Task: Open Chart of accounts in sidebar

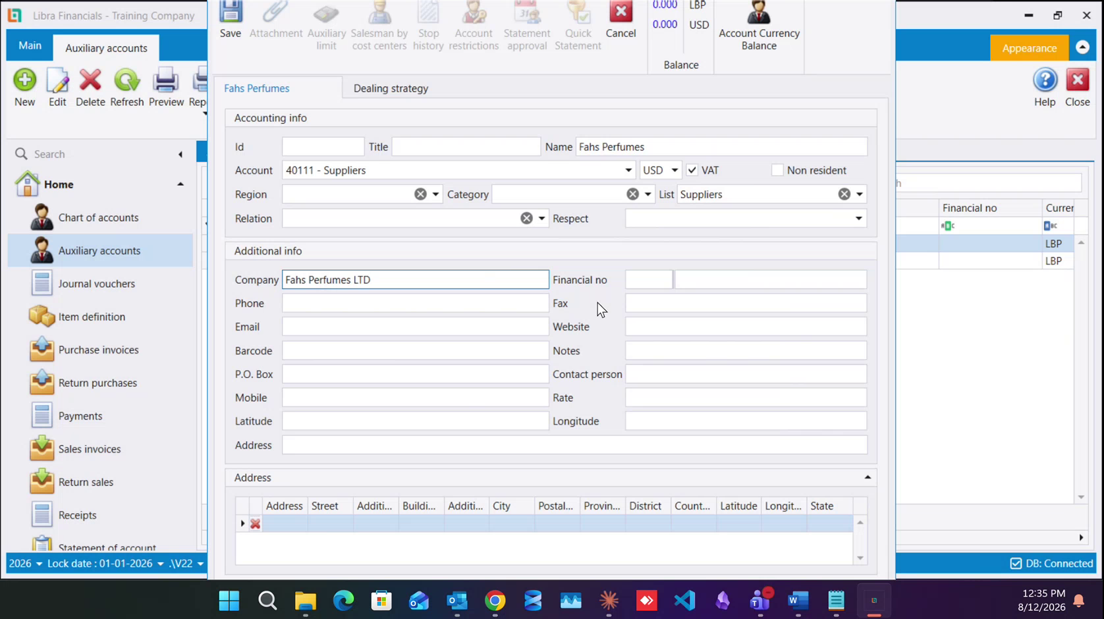Action: click(x=98, y=217)
